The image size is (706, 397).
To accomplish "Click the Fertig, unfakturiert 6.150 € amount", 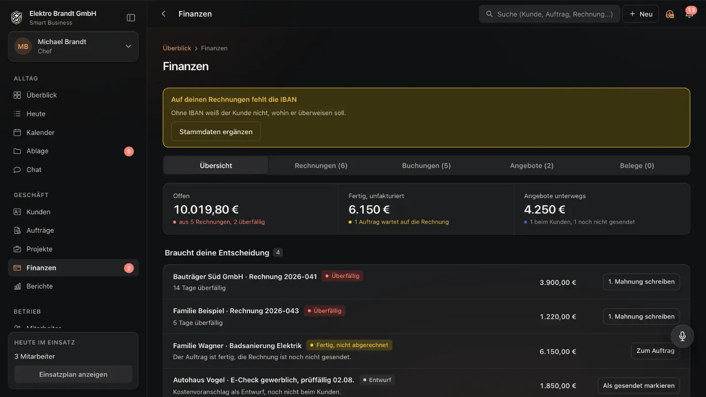I will click(x=369, y=210).
